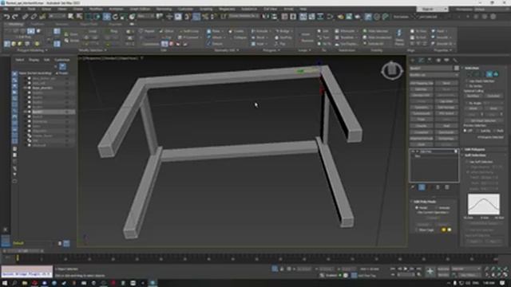
Task: Open reference coordinate system dropdown
Action: pyautogui.click(x=145, y=16)
